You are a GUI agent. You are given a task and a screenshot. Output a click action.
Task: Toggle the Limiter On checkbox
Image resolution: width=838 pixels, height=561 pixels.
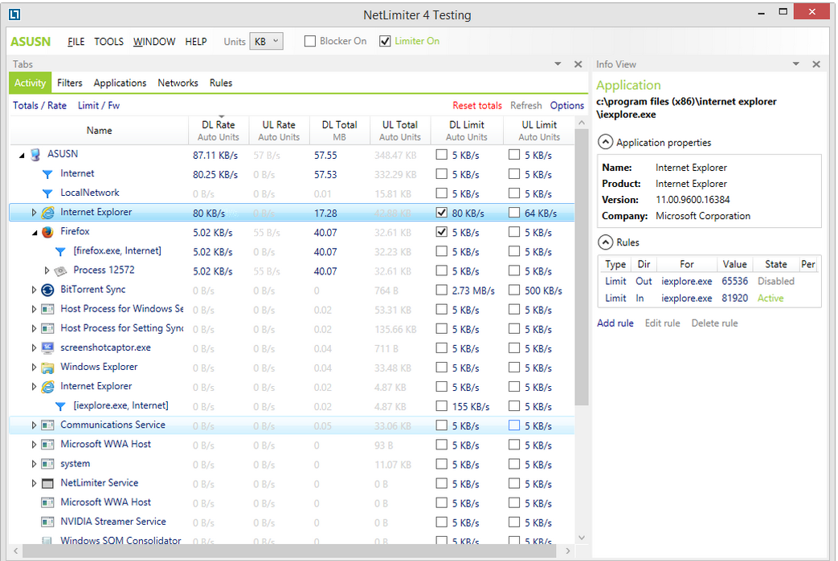(385, 41)
